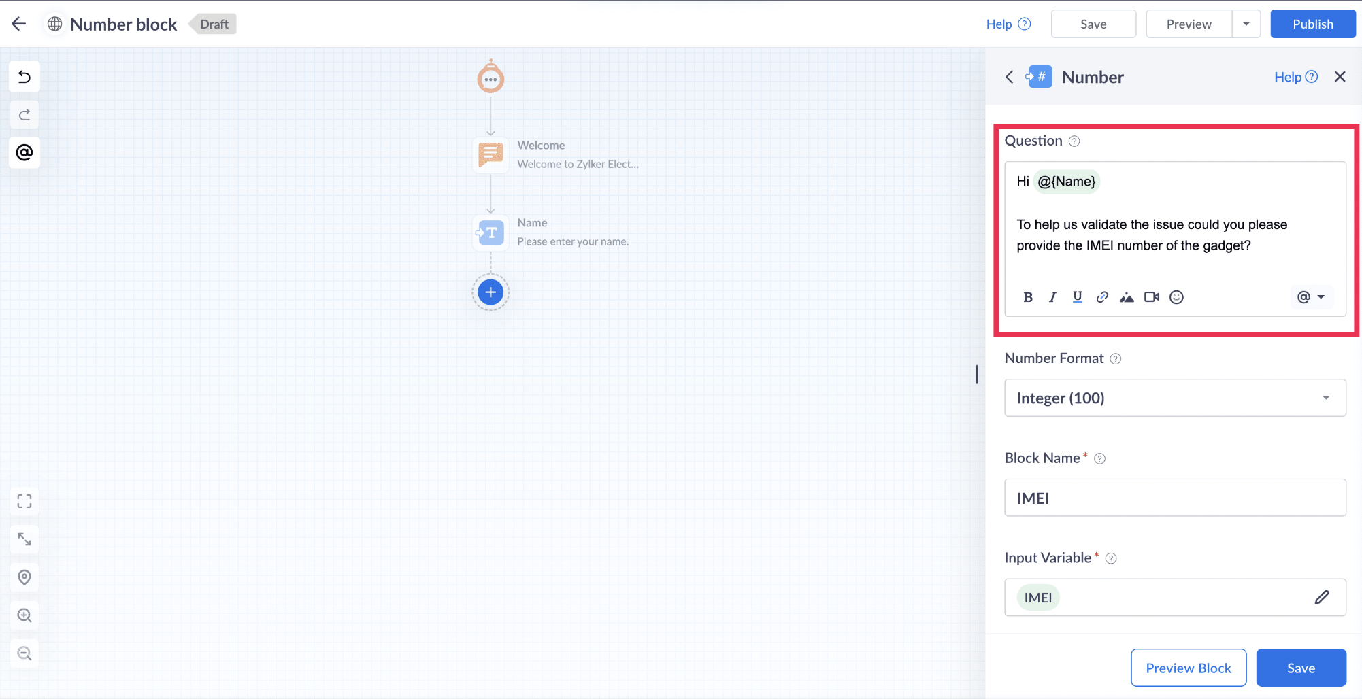The height and width of the screenshot is (699, 1362).
Task: Click the expand canvas arrows icon
Action: click(x=24, y=539)
